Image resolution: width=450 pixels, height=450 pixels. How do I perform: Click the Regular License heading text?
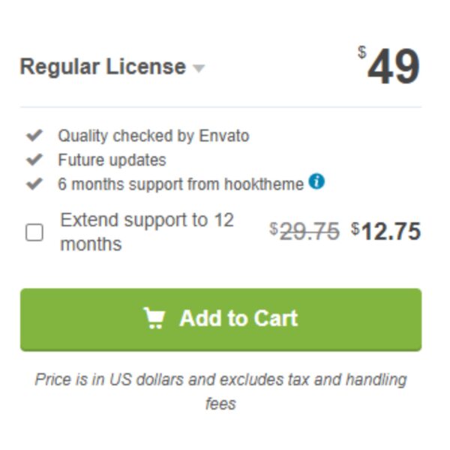tap(103, 67)
